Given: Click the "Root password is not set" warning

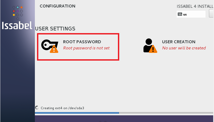Looking at the screenshot, I should point(86,48).
